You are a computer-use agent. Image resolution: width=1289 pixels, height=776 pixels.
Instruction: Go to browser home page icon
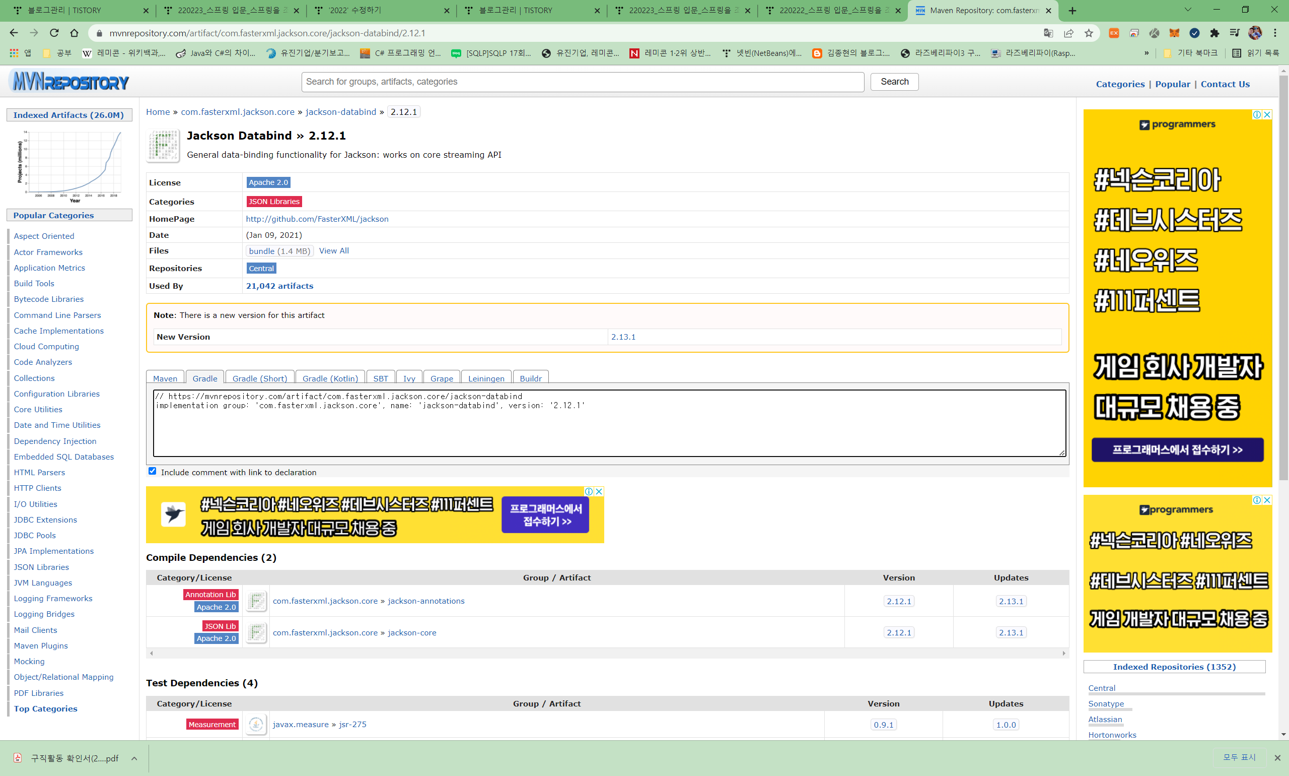74,33
